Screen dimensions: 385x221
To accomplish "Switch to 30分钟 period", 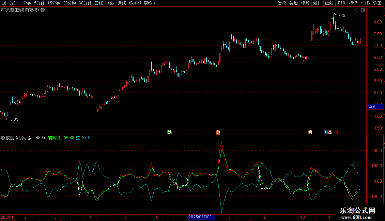I will [70, 3].
